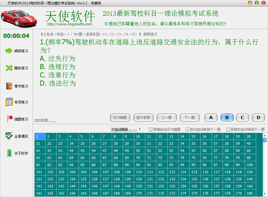Viewport: 268px width, 197px height.
Task: Enable 答对自动转到下一题 checkbox
Action: point(187,129)
